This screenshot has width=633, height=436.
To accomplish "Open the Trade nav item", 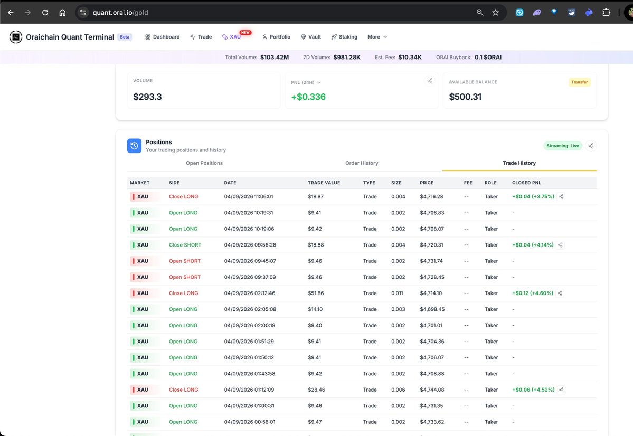I will [x=201, y=37].
